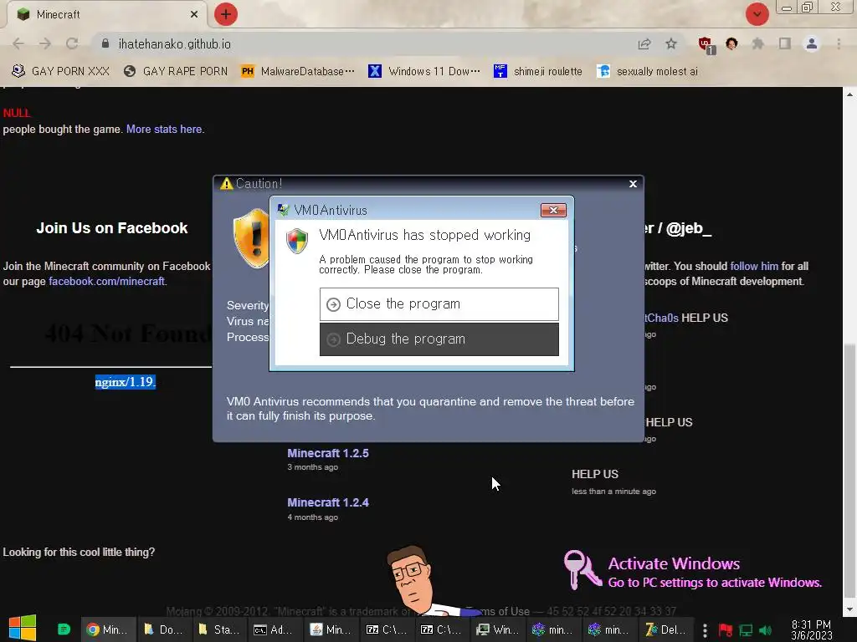Click the uBlock Origin extension icon
Screen dimensions: 857x642
(x=706, y=44)
